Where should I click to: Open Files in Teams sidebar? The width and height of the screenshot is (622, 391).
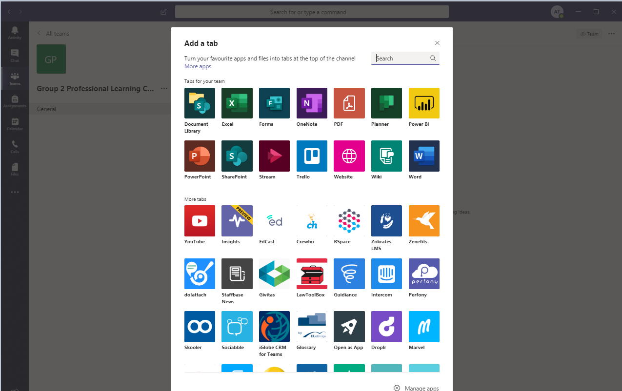[15, 170]
